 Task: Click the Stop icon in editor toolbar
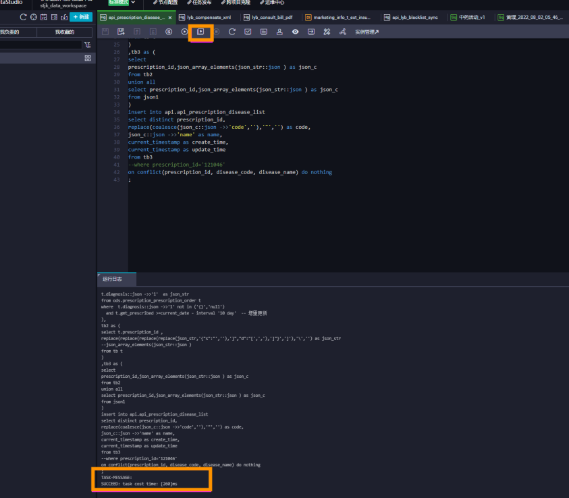click(x=216, y=32)
